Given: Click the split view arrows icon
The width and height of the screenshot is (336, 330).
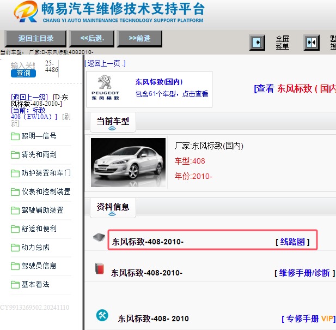Looking at the screenshot, I should click(311, 43).
